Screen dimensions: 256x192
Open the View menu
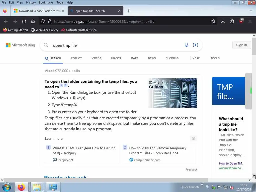click(x=20, y=2)
